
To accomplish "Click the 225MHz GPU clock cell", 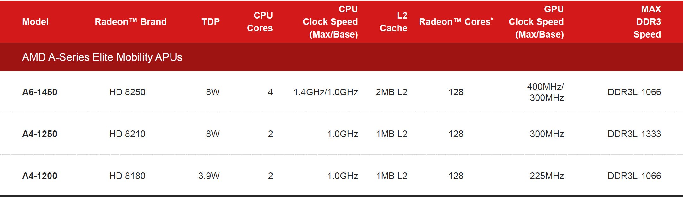I will point(547,176).
